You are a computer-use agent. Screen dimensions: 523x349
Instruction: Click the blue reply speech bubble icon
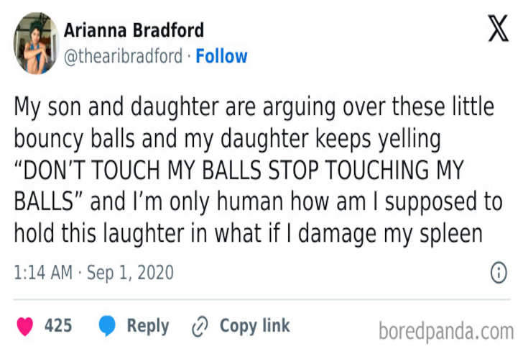(x=107, y=326)
